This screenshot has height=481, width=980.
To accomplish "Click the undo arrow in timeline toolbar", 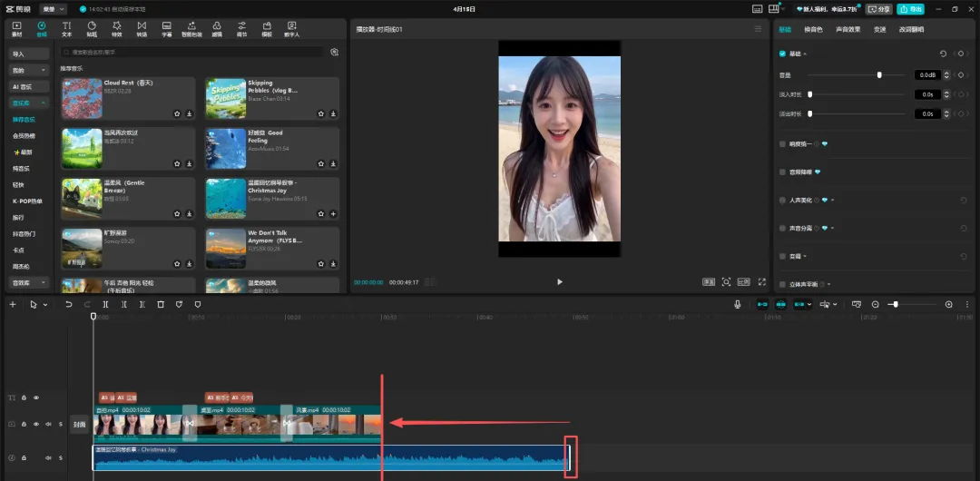I will click(68, 305).
